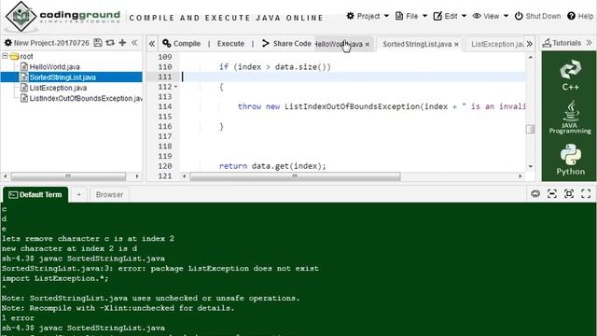Screen dimensions: 597x336
Task: Open the View menu
Action: click(491, 16)
